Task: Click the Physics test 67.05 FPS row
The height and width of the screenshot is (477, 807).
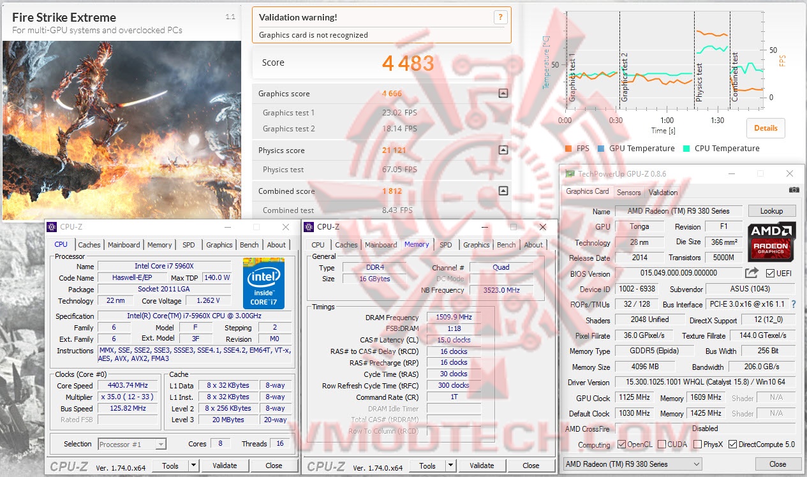Action: [x=381, y=170]
